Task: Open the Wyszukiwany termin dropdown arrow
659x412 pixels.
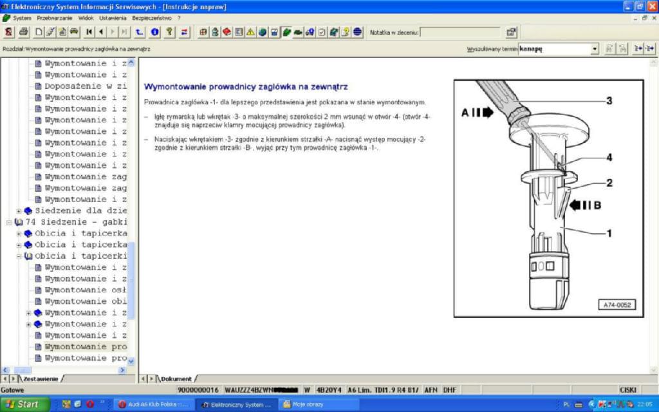Action: click(x=595, y=49)
